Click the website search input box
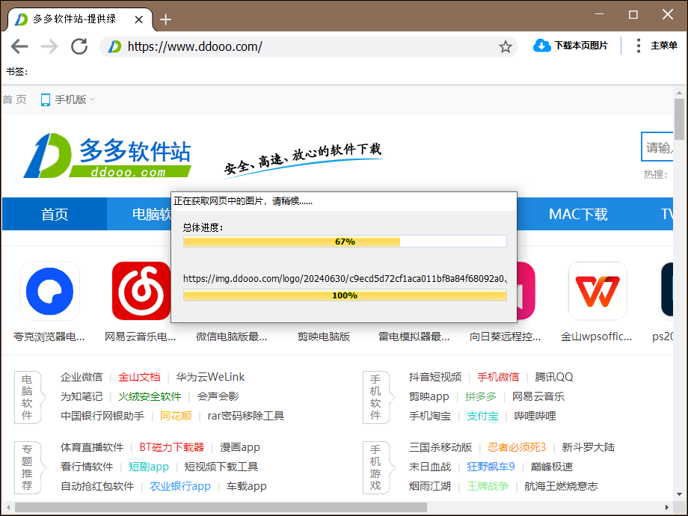The image size is (688, 516). click(657, 147)
